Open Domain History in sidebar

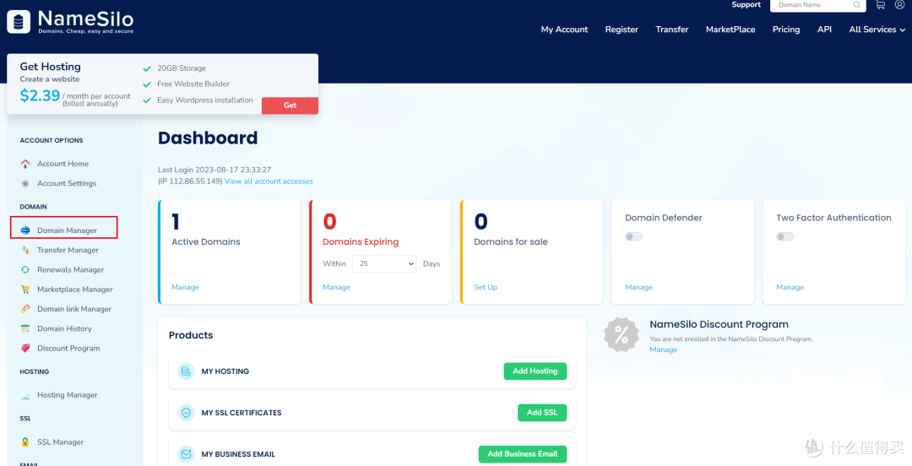tap(64, 328)
